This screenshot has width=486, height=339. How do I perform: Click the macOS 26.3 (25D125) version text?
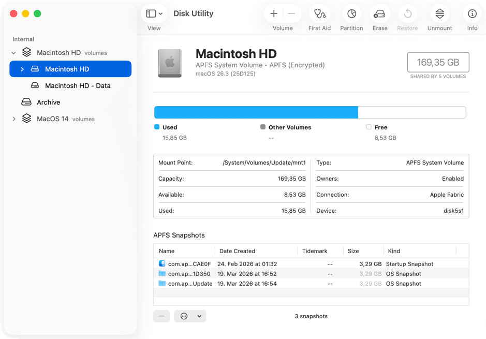[225, 73]
